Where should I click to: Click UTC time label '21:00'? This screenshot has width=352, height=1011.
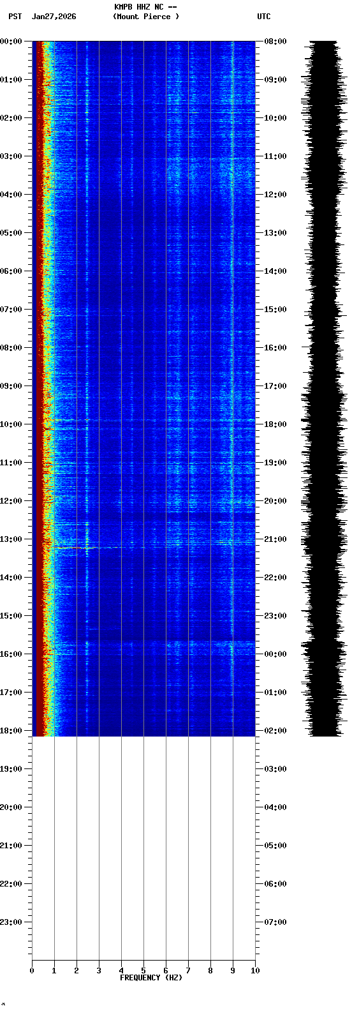point(275,539)
